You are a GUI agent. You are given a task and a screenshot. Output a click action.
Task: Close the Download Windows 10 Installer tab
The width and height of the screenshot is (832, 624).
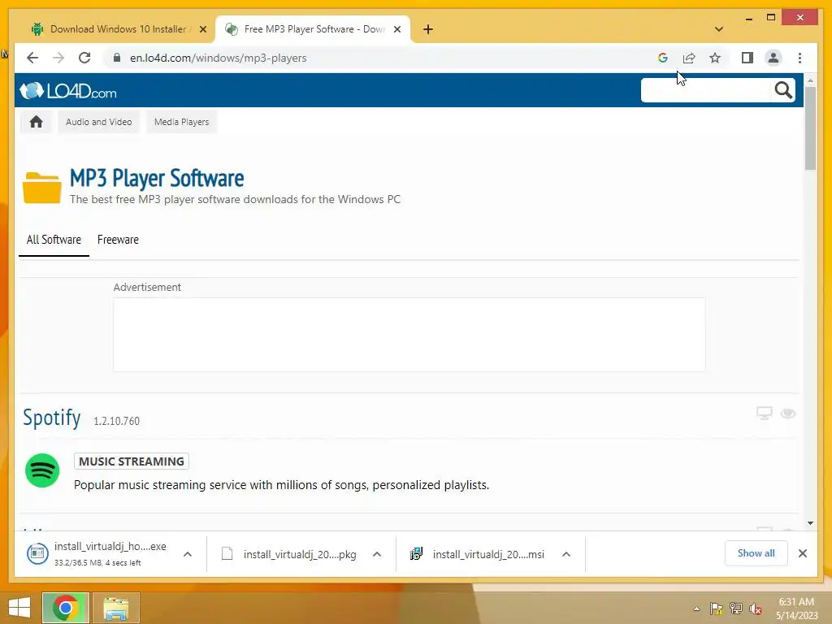(x=202, y=30)
